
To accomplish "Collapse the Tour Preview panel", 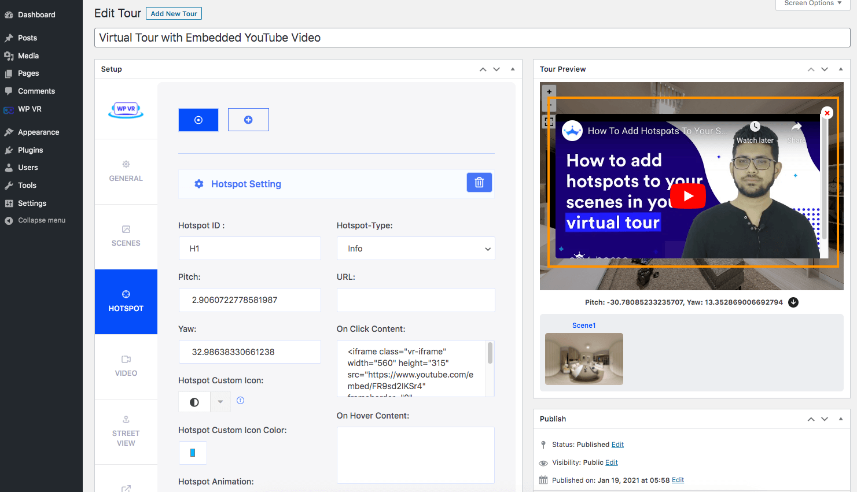I will (x=841, y=69).
